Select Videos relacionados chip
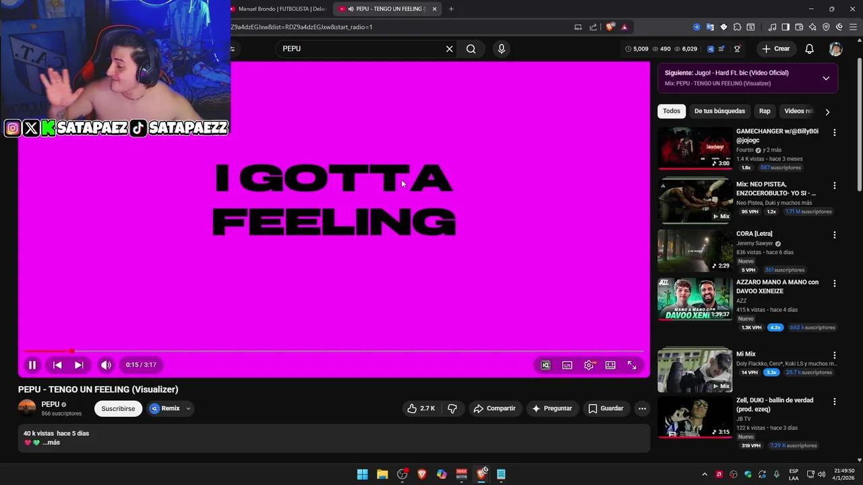Screen dimensions: 863x485 798,111
